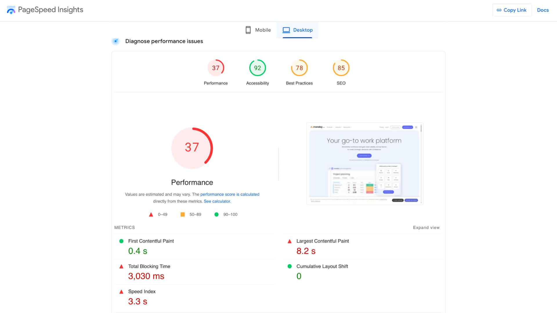The height and width of the screenshot is (313, 557).
Task: Click Expand view for metrics
Action: pyautogui.click(x=426, y=228)
